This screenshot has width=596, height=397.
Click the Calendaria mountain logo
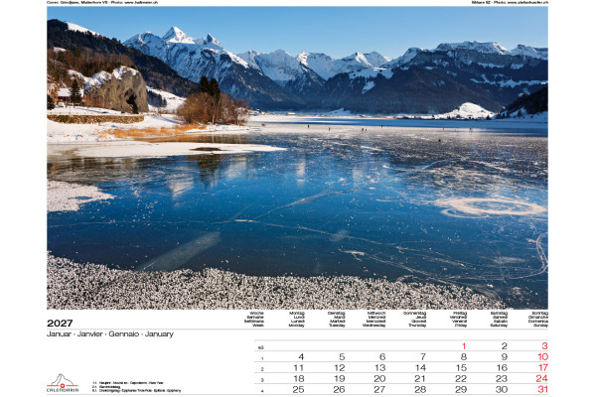click(63, 383)
